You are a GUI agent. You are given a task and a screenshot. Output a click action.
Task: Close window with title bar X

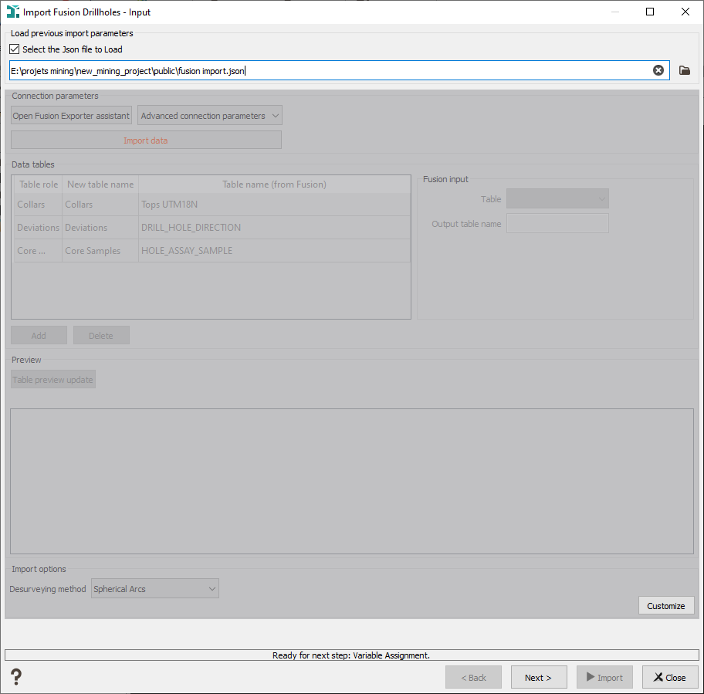[x=685, y=12]
